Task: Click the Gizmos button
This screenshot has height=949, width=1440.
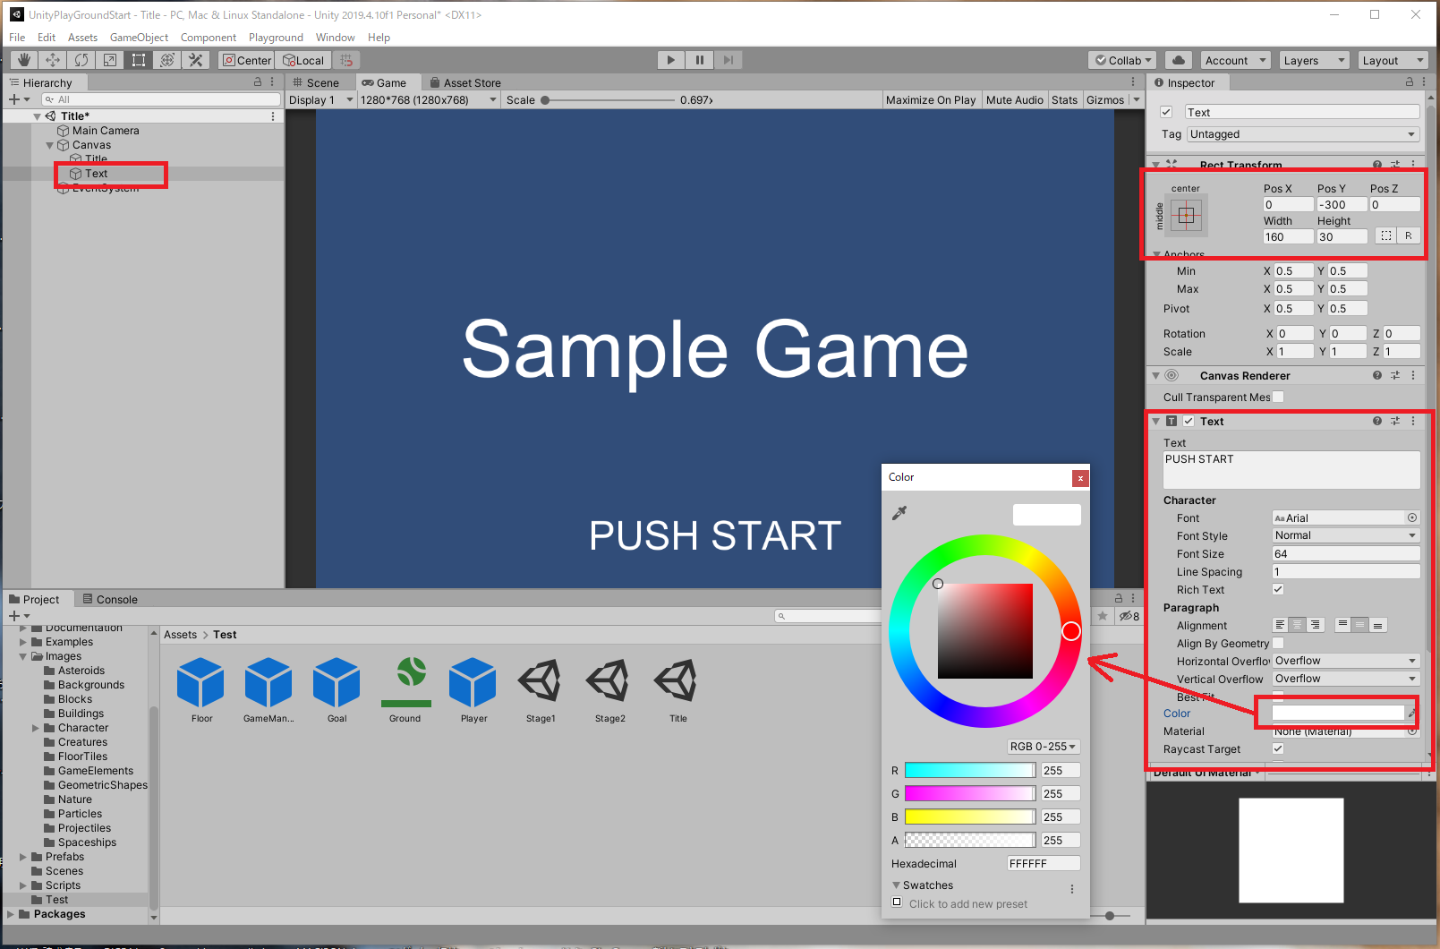Action: click(x=1105, y=99)
